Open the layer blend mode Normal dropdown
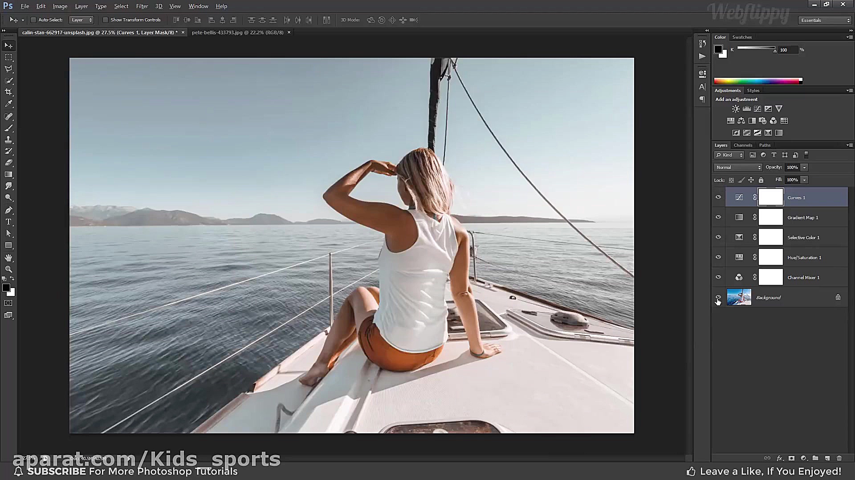This screenshot has height=480, width=855. 738,168
